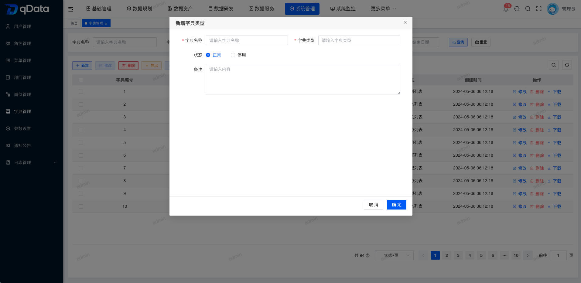Open the 数据规划 top menu

point(140,9)
